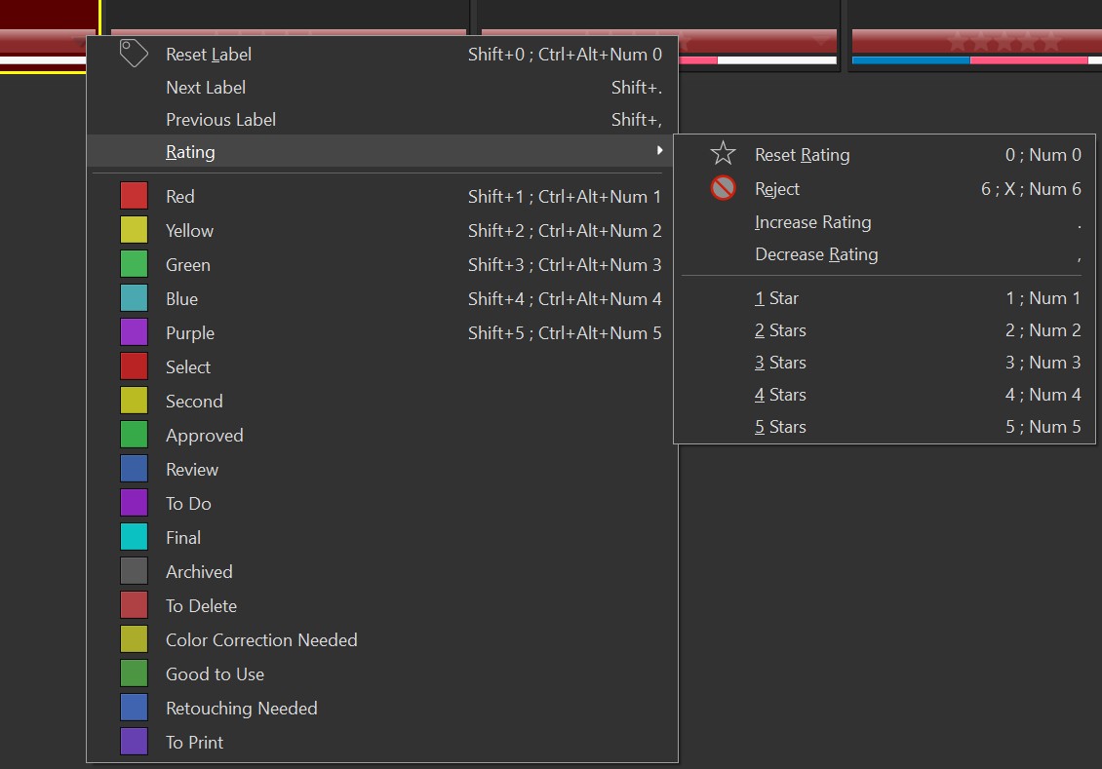Set rating to 1 Star
This screenshot has width=1102, height=769.
pyautogui.click(x=885, y=298)
